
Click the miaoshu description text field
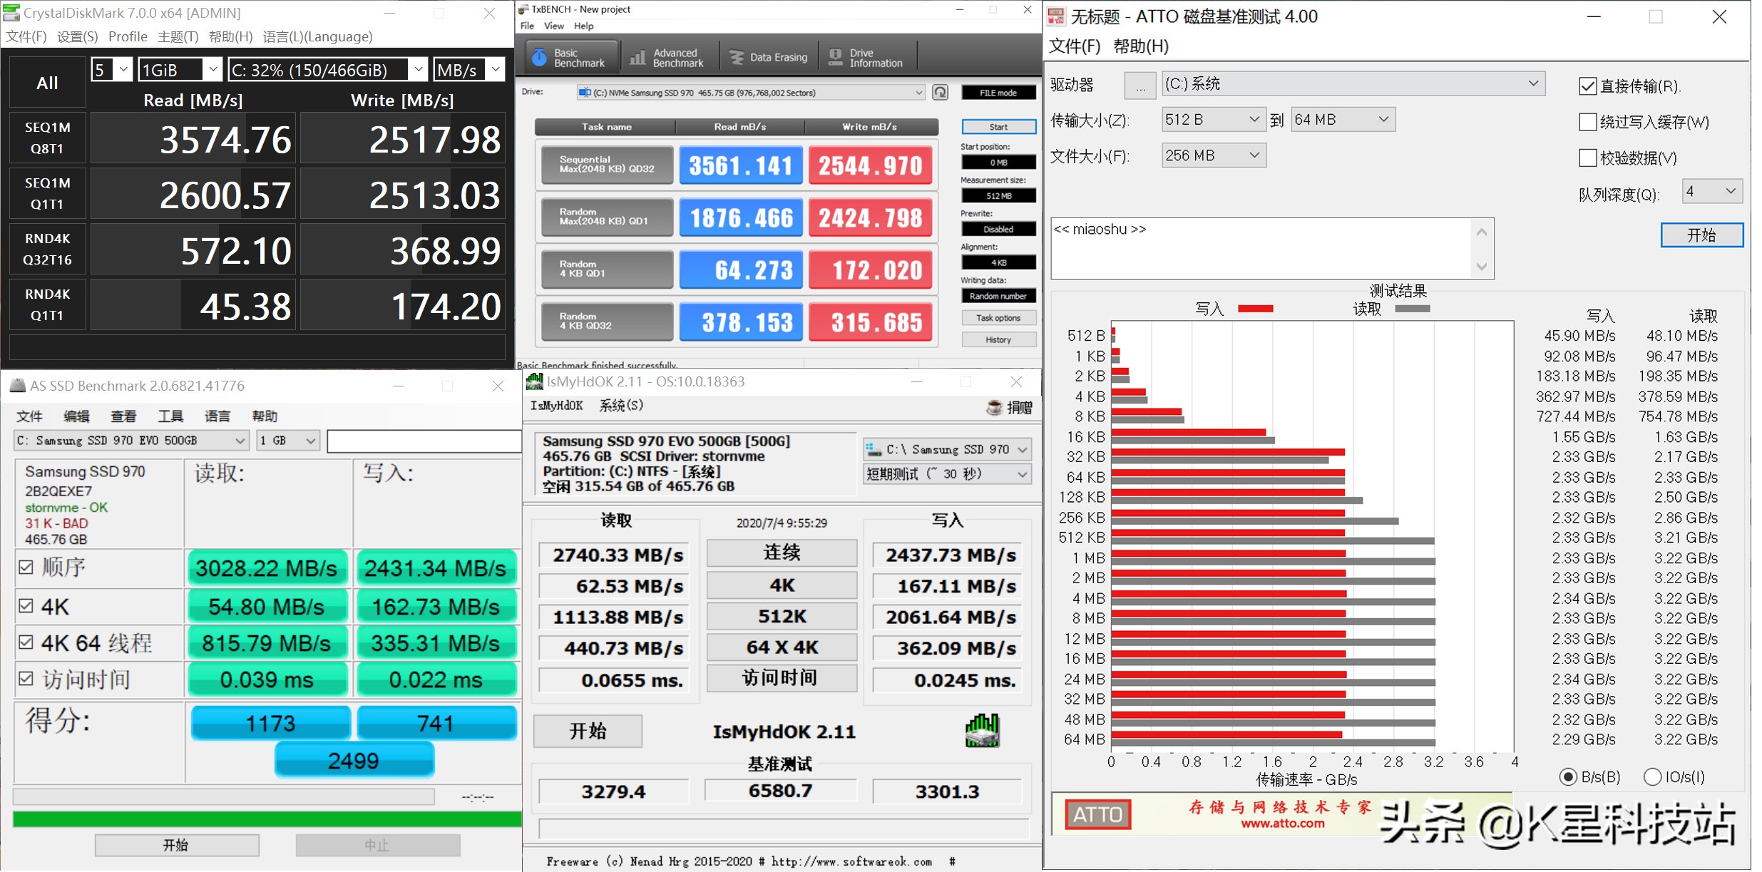tap(1261, 248)
